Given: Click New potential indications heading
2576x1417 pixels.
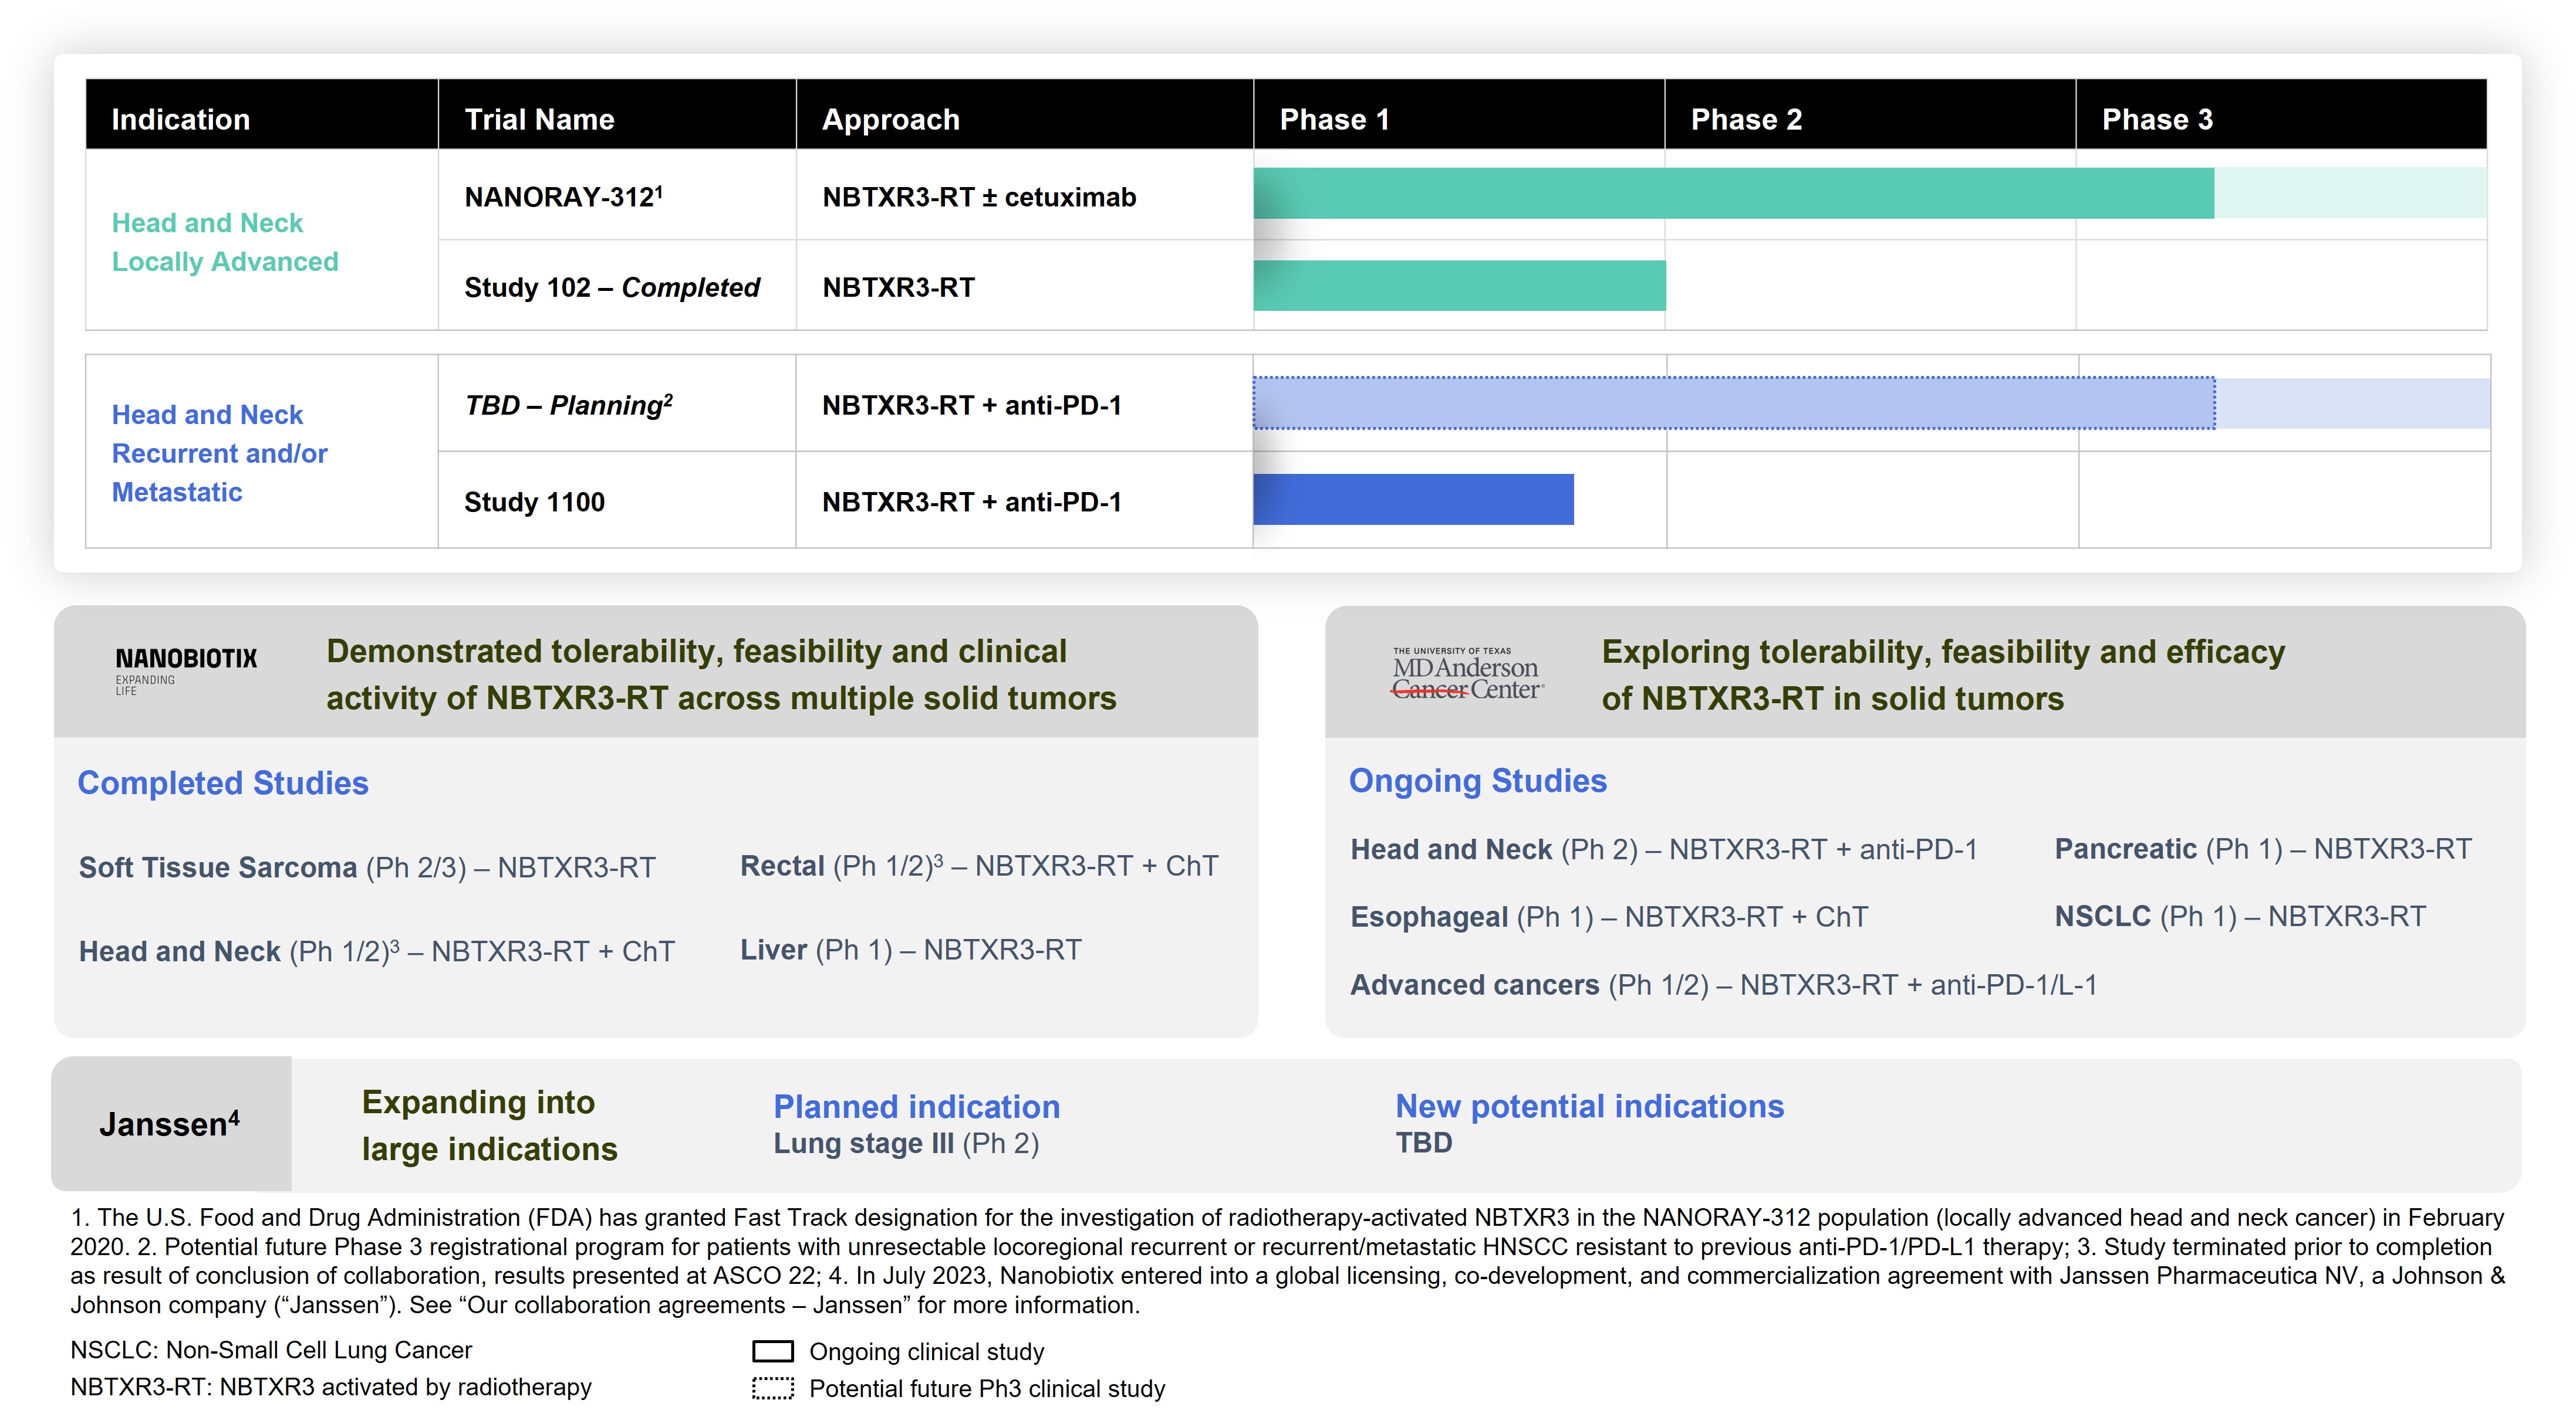Looking at the screenshot, I should (x=1589, y=1106).
